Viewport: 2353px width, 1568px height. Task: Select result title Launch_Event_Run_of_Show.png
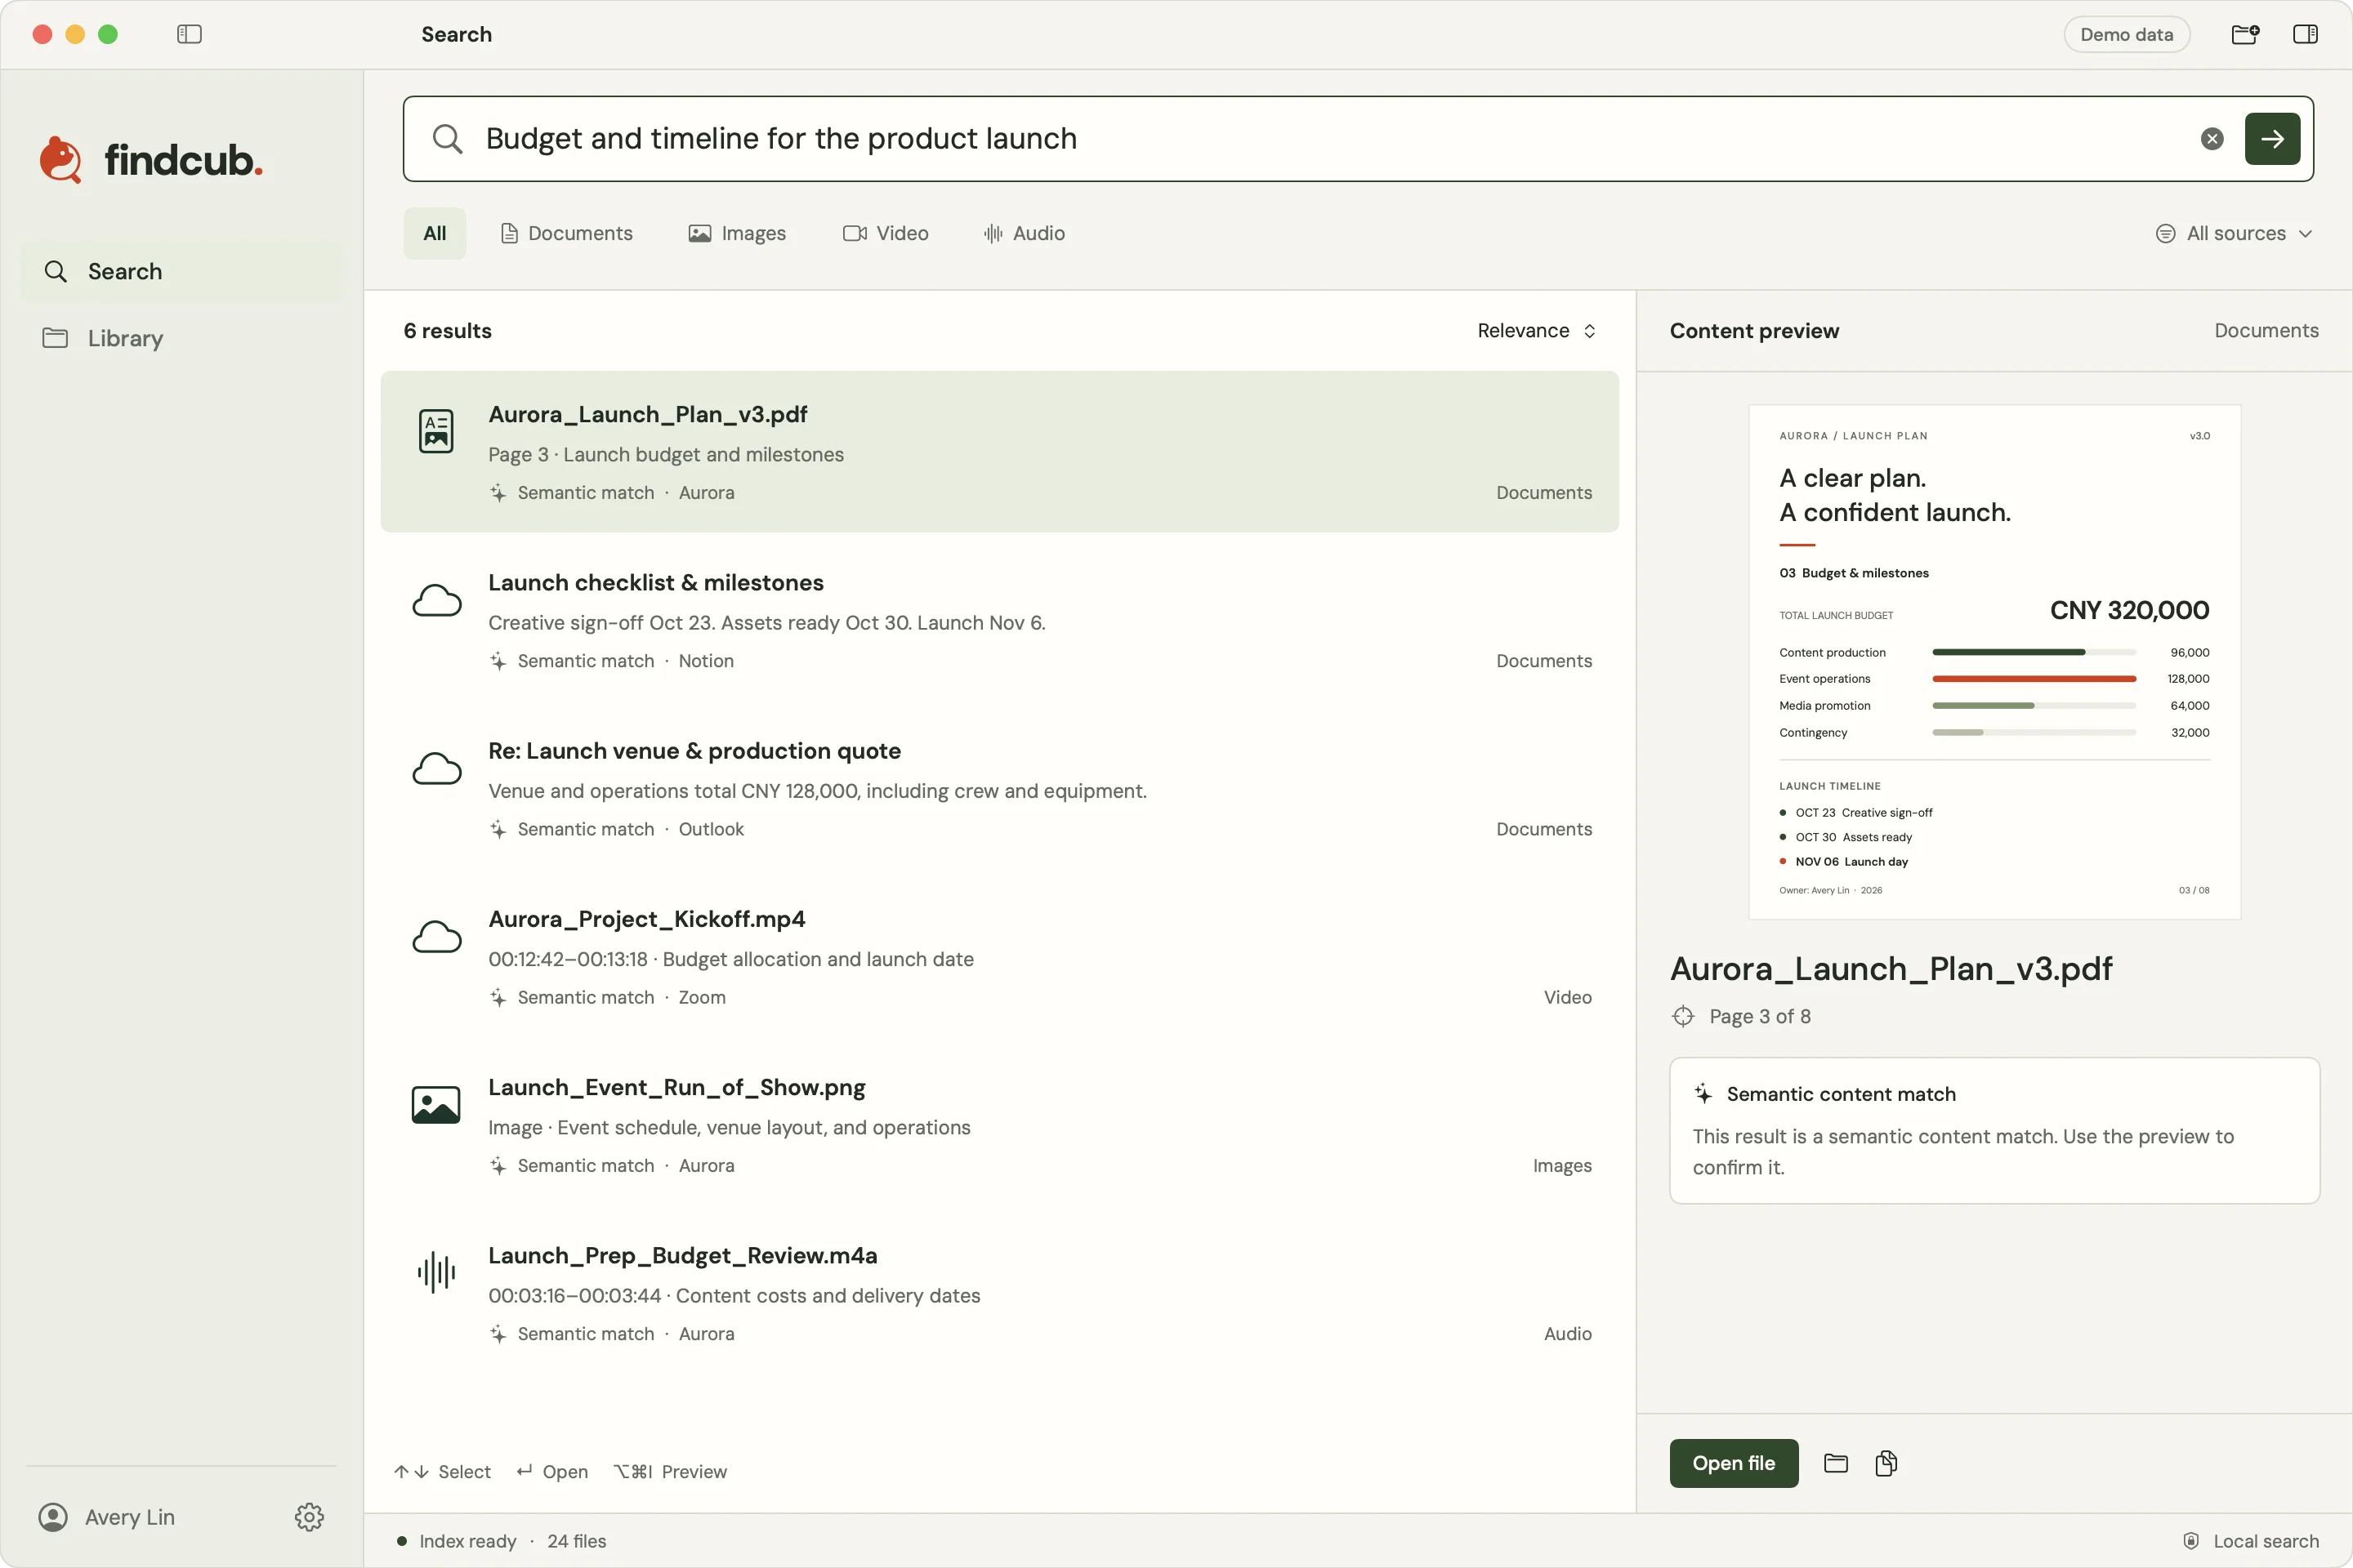[676, 1087]
